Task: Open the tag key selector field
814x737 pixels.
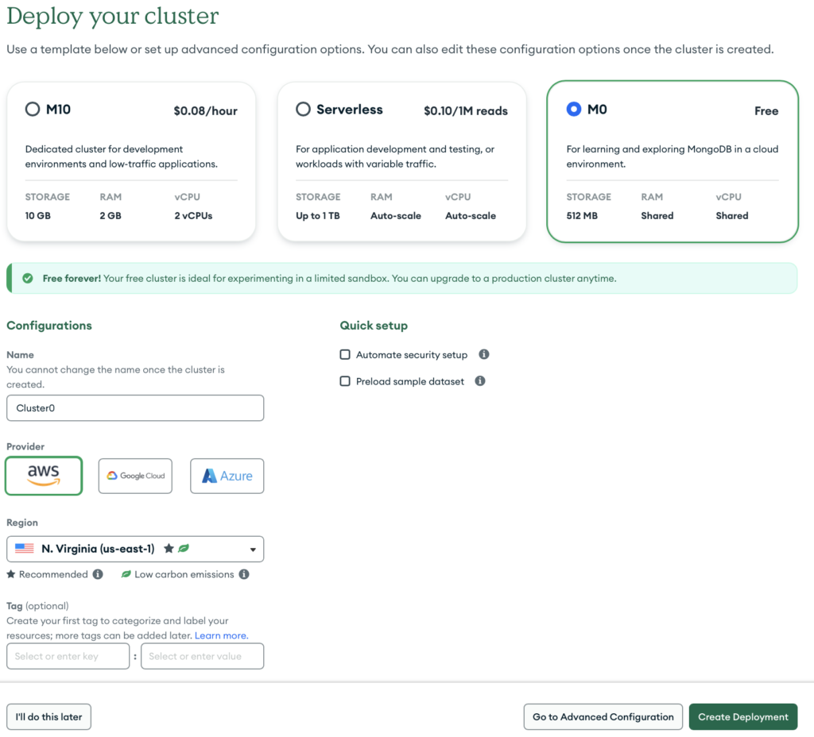Action: coord(68,656)
